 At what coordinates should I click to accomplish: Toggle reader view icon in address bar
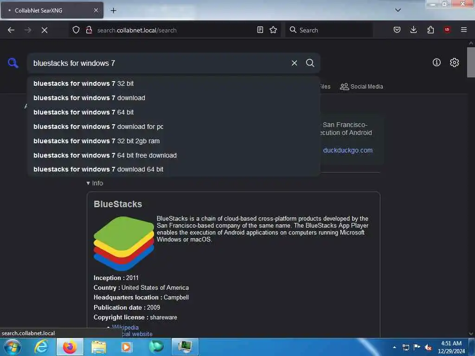tap(260, 30)
